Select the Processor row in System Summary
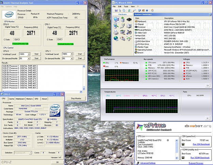213x165 pixels. tap(172, 27)
